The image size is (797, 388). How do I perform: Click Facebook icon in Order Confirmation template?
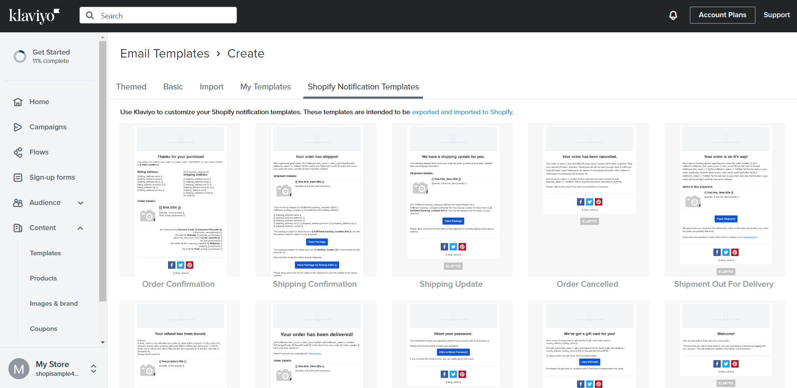click(171, 265)
